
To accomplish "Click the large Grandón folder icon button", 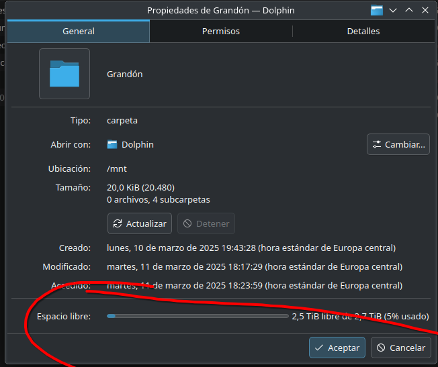I will coord(64,74).
